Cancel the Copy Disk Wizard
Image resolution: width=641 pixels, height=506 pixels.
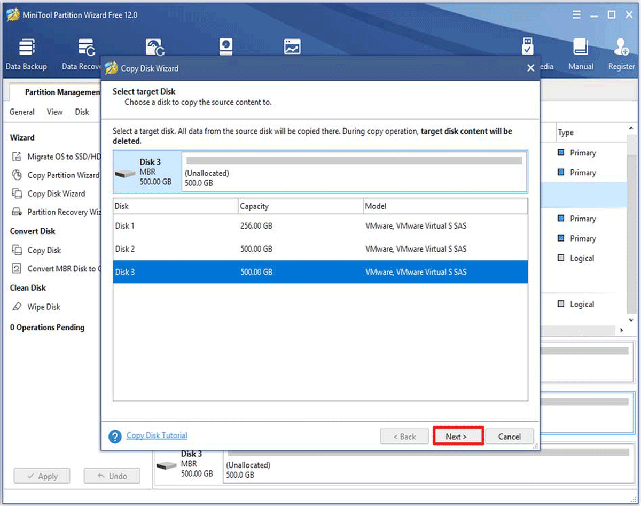click(x=509, y=437)
